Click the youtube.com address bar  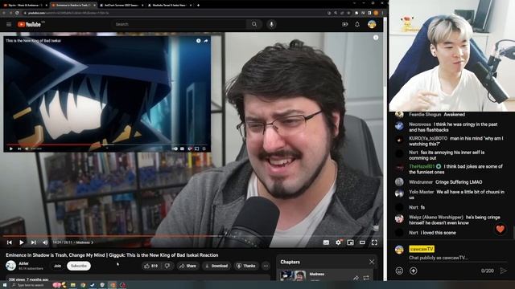point(174,13)
